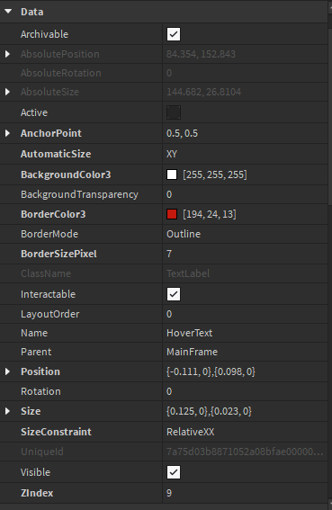
Task: Uncheck the Archivable checkbox
Action: pos(174,34)
